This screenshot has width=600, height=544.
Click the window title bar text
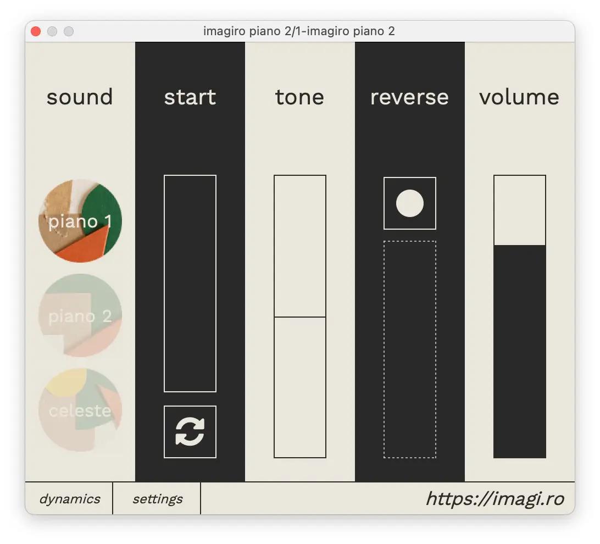[x=299, y=31]
